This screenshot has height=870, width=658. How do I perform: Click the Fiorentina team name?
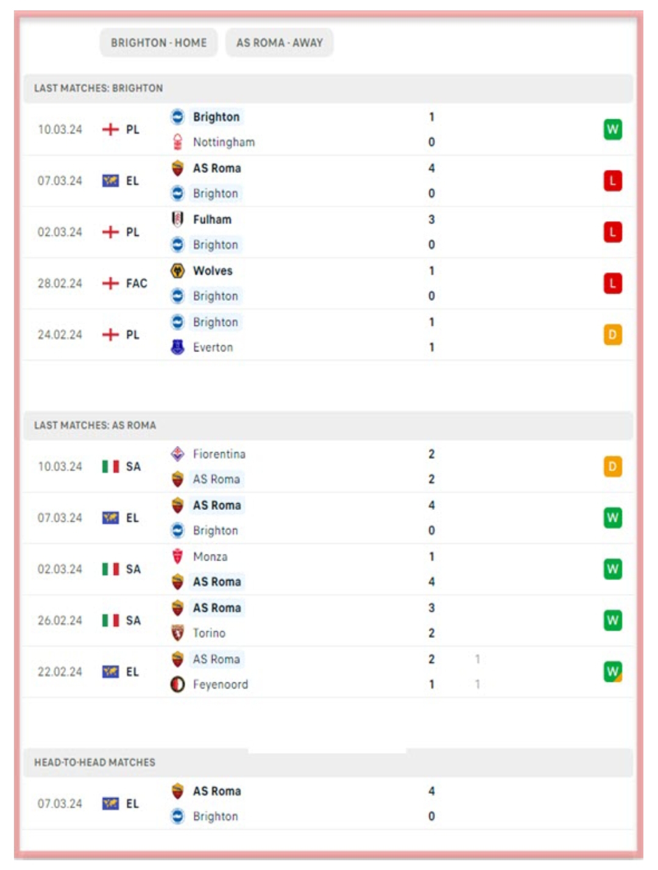click(x=219, y=454)
